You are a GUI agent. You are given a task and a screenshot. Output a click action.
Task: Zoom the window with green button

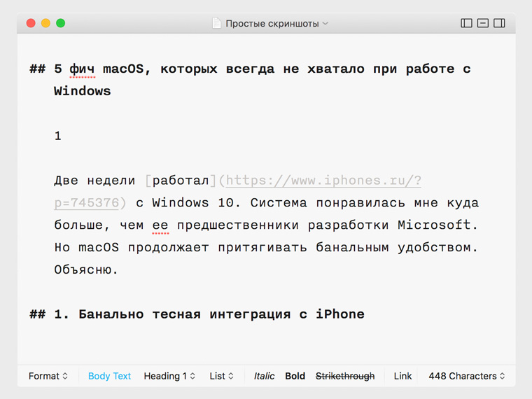point(61,23)
